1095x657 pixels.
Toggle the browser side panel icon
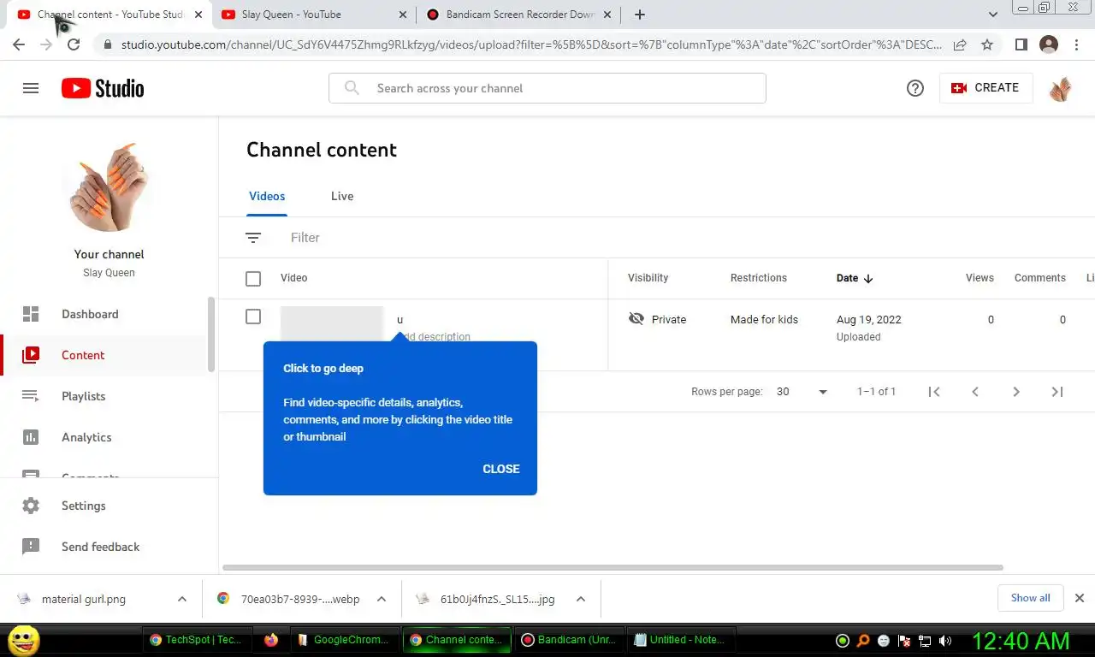[x=1021, y=44]
